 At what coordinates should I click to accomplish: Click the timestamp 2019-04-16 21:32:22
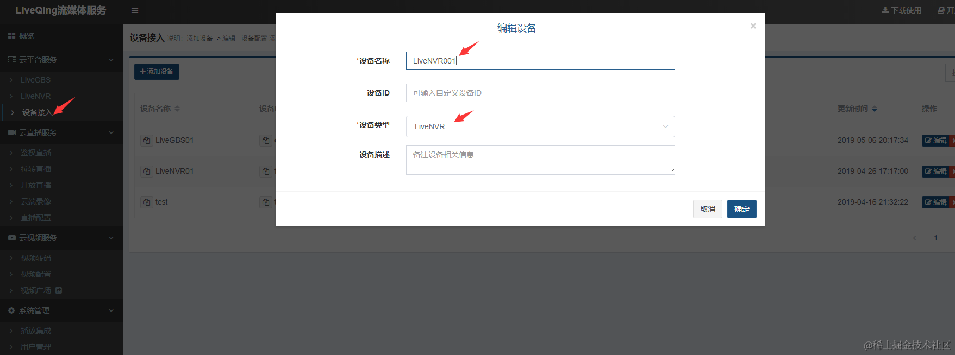(x=873, y=202)
